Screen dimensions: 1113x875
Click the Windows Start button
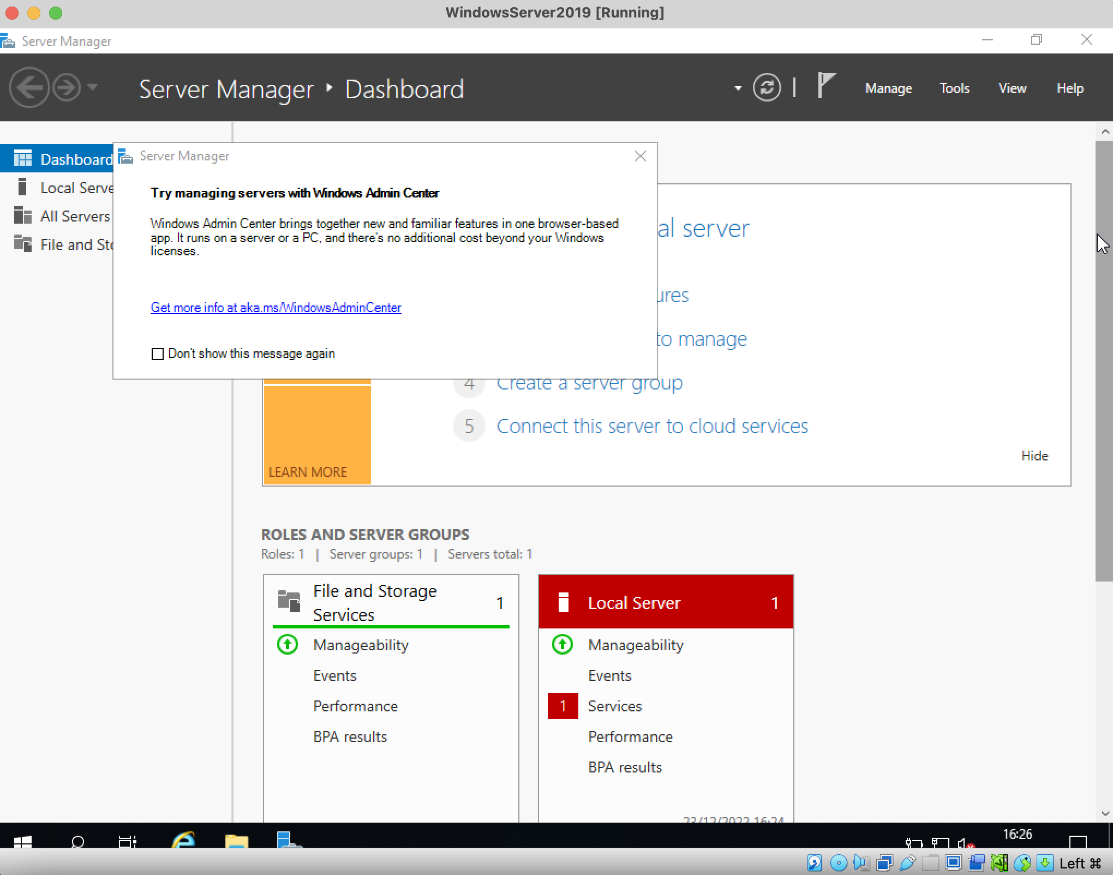pos(22,842)
